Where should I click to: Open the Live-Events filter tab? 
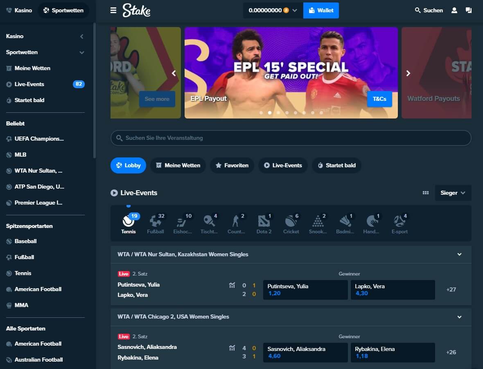coord(283,165)
